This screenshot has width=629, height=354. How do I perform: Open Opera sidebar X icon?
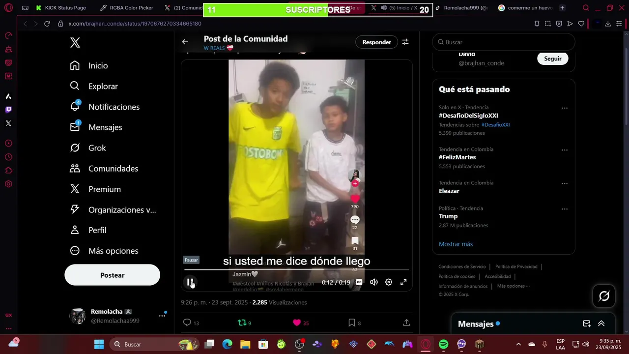(8, 123)
